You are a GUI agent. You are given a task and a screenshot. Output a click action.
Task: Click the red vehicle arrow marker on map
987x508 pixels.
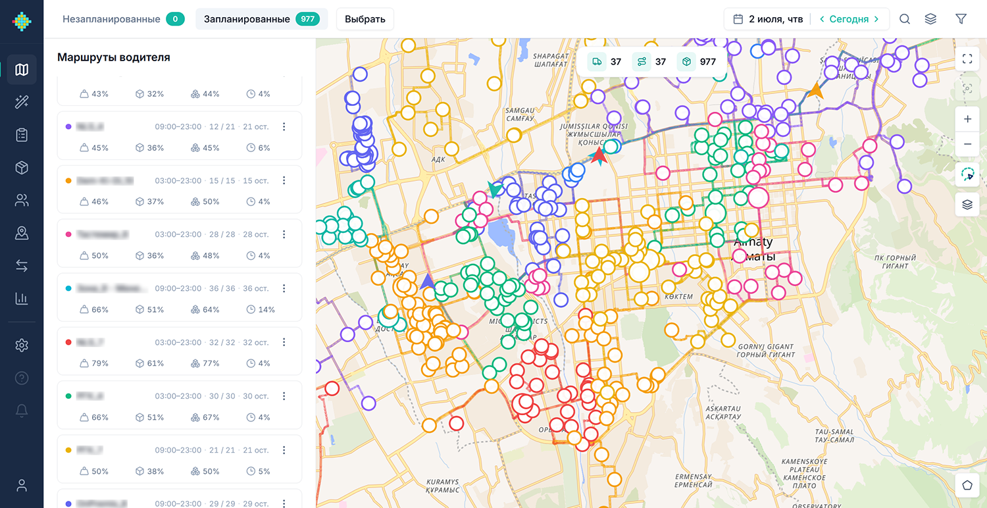pos(599,156)
